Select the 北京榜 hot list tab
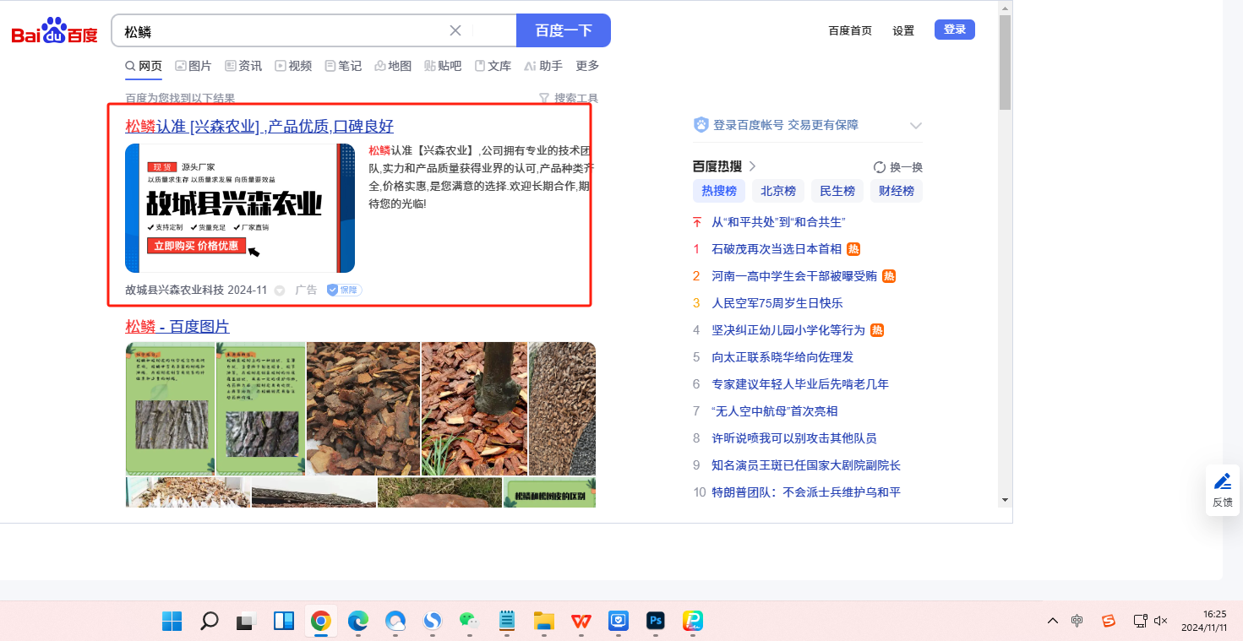Viewport: 1243px width, 641px height. (x=777, y=191)
